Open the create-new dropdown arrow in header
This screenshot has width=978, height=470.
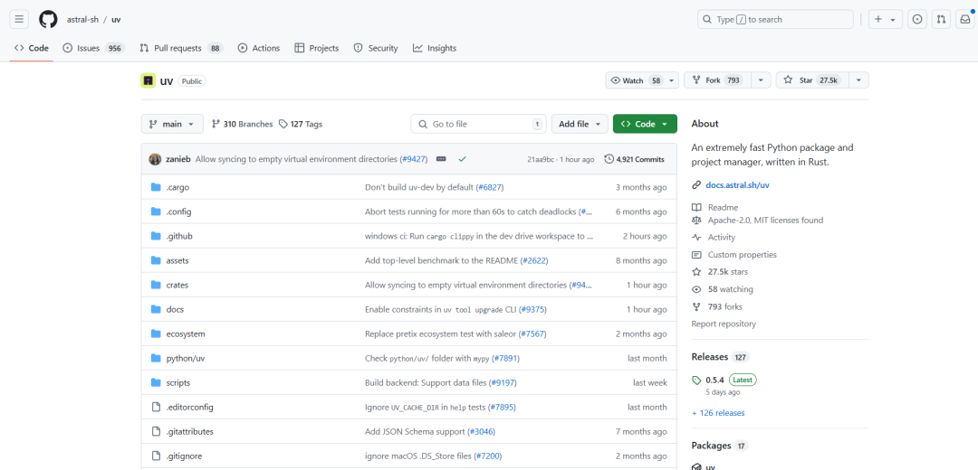coord(893,19)
